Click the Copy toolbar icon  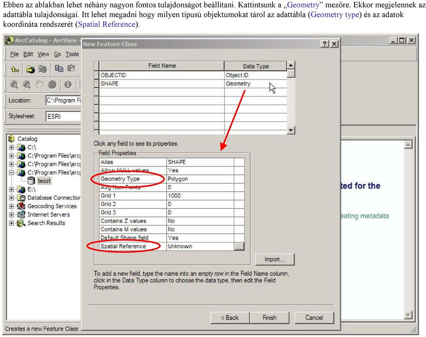coord(59,69)
